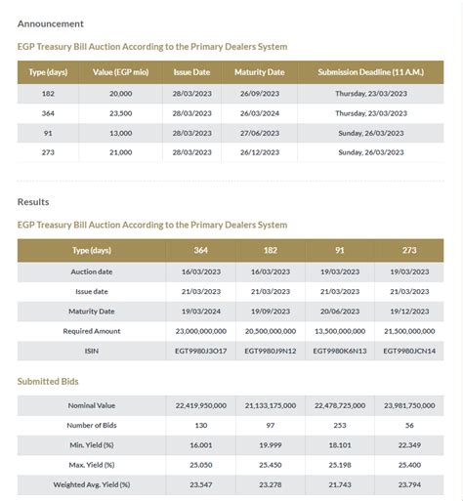
Task: Select the nominal value 23,981,750,000
Action: coord(409,405)
